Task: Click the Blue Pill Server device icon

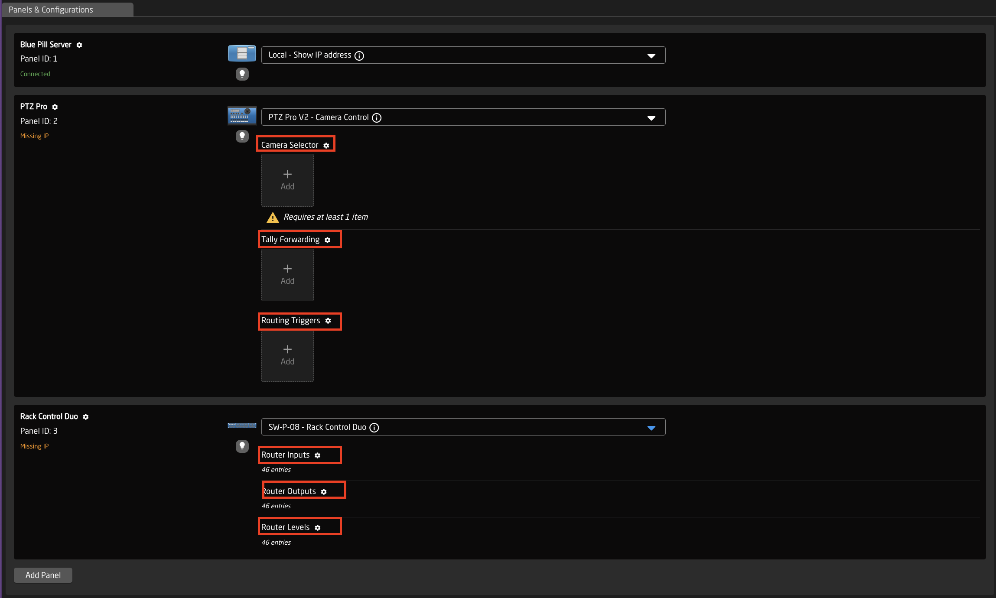Action: click(242, 54)
